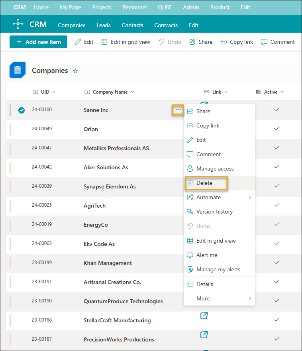Toggle Active checkmark for Metallics Professionals AS
302x351 pixels.
point(277,147)
